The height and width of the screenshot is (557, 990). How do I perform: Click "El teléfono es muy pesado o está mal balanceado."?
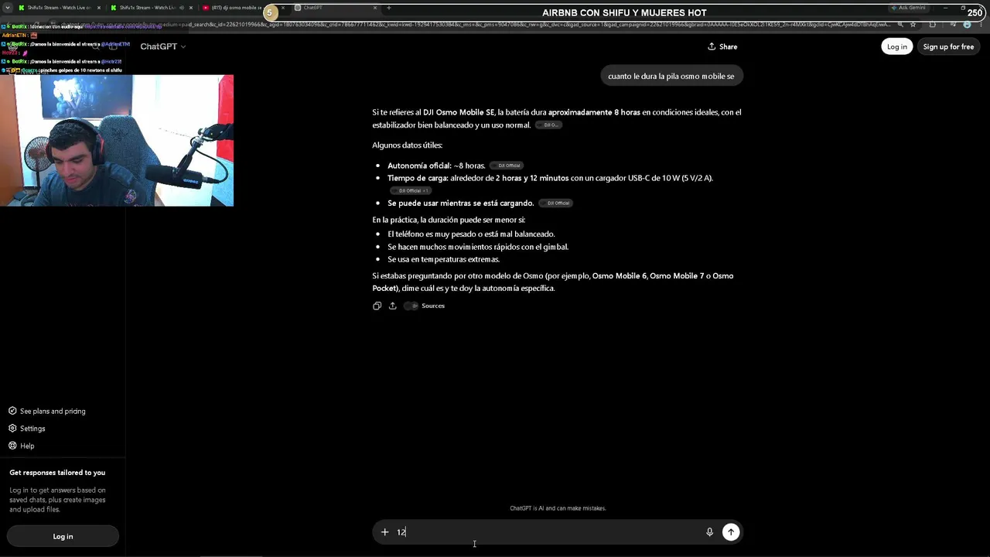click(471, 234)
